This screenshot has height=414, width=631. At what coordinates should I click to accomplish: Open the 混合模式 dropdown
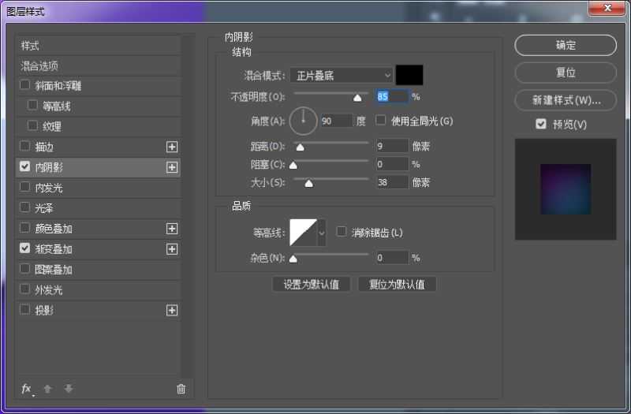[341, 75]
